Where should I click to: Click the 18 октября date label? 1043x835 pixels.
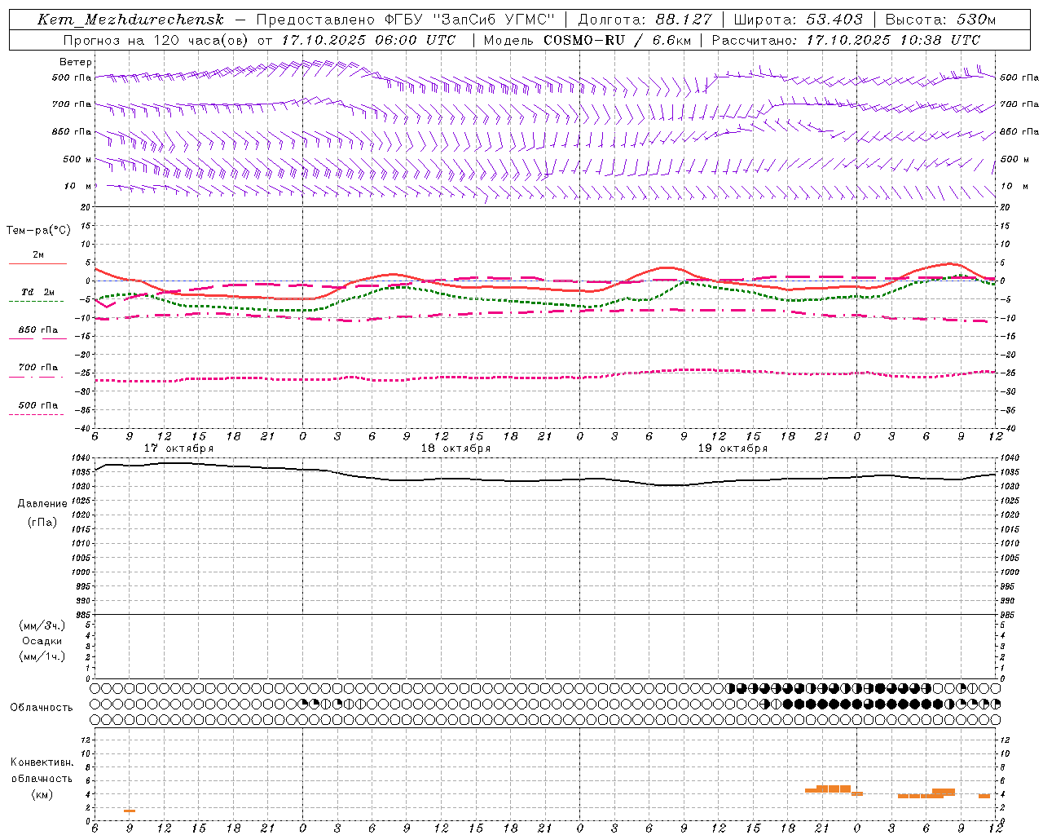(x=455, y=448)
